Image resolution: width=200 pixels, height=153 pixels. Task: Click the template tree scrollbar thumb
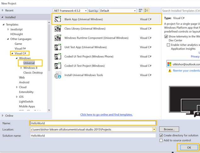(49, 48)
